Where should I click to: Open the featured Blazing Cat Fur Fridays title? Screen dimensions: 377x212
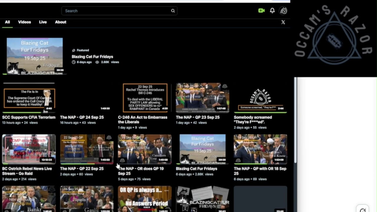[92, 57]
